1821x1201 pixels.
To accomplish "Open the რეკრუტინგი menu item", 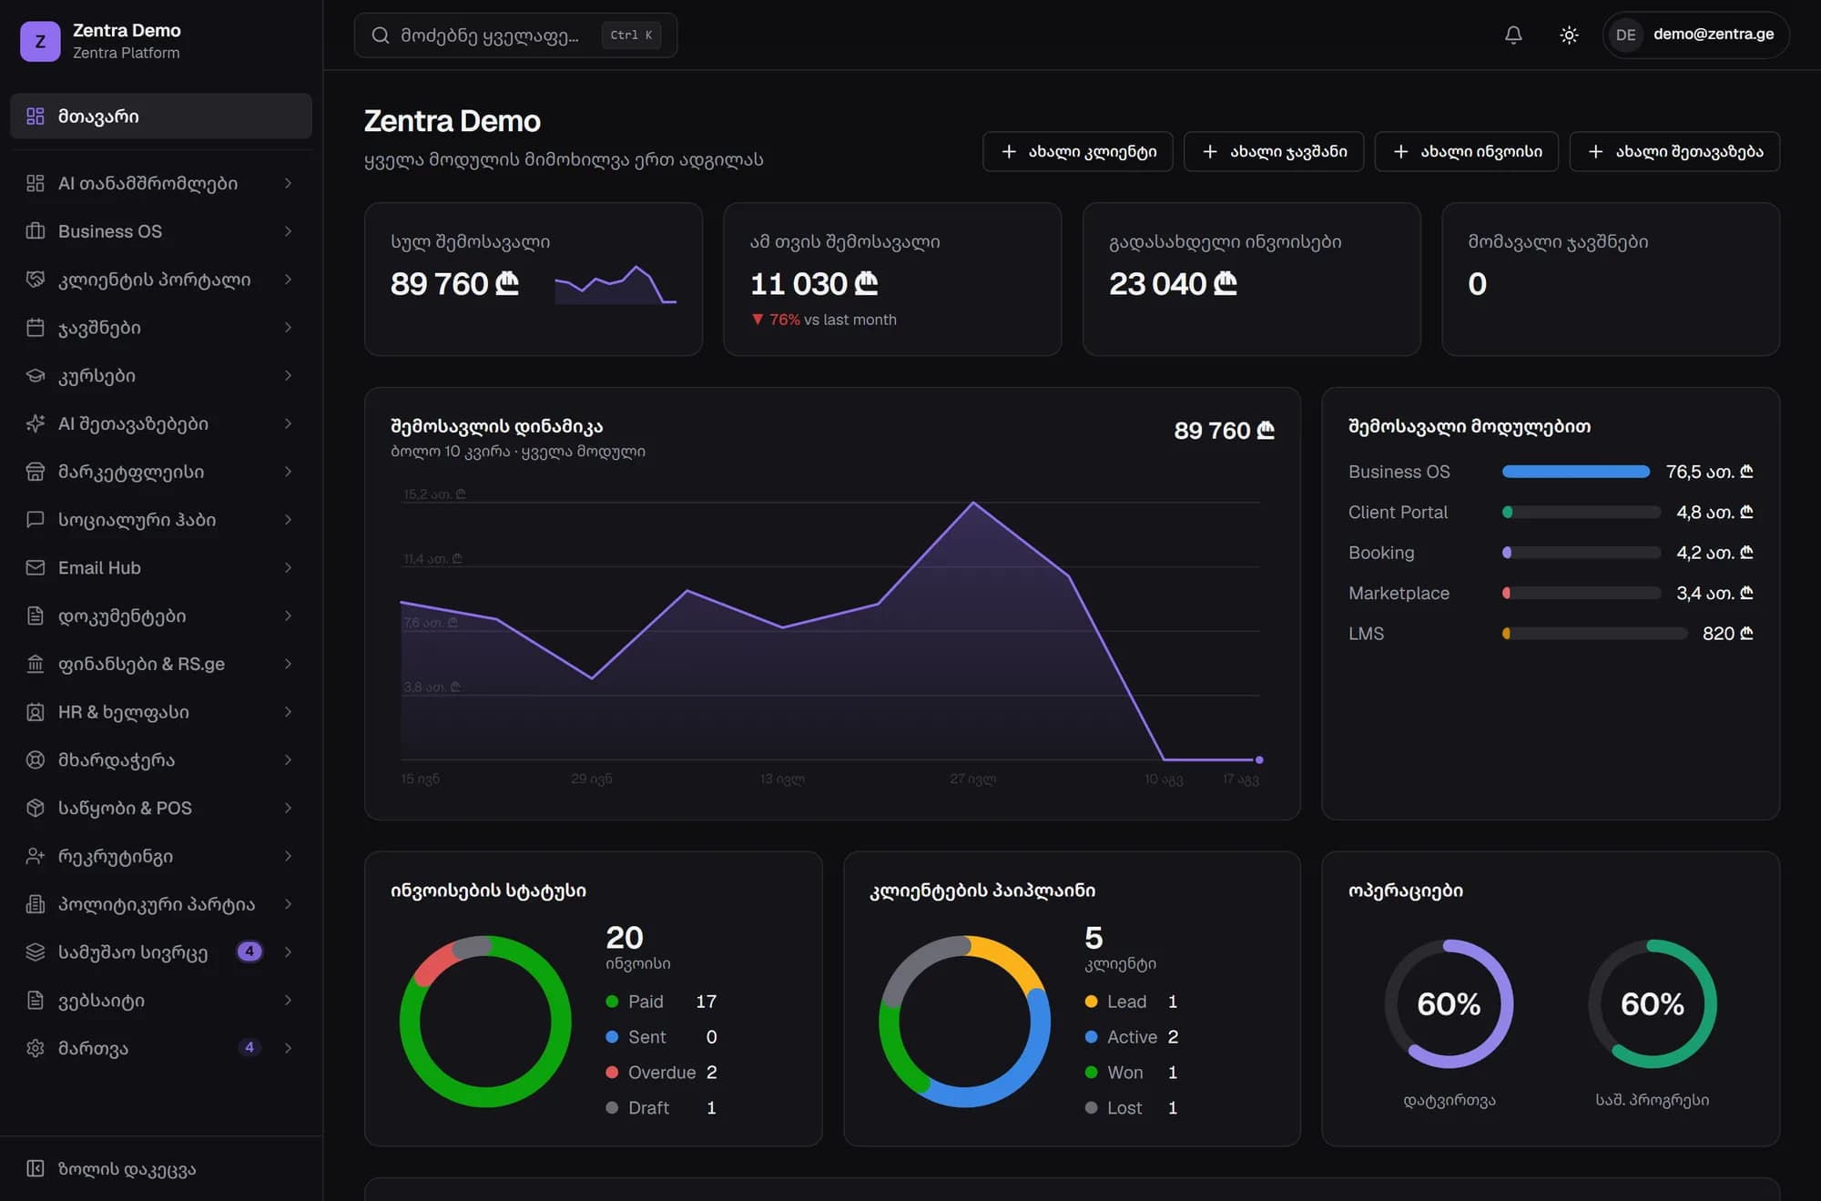I will [161, 856].
